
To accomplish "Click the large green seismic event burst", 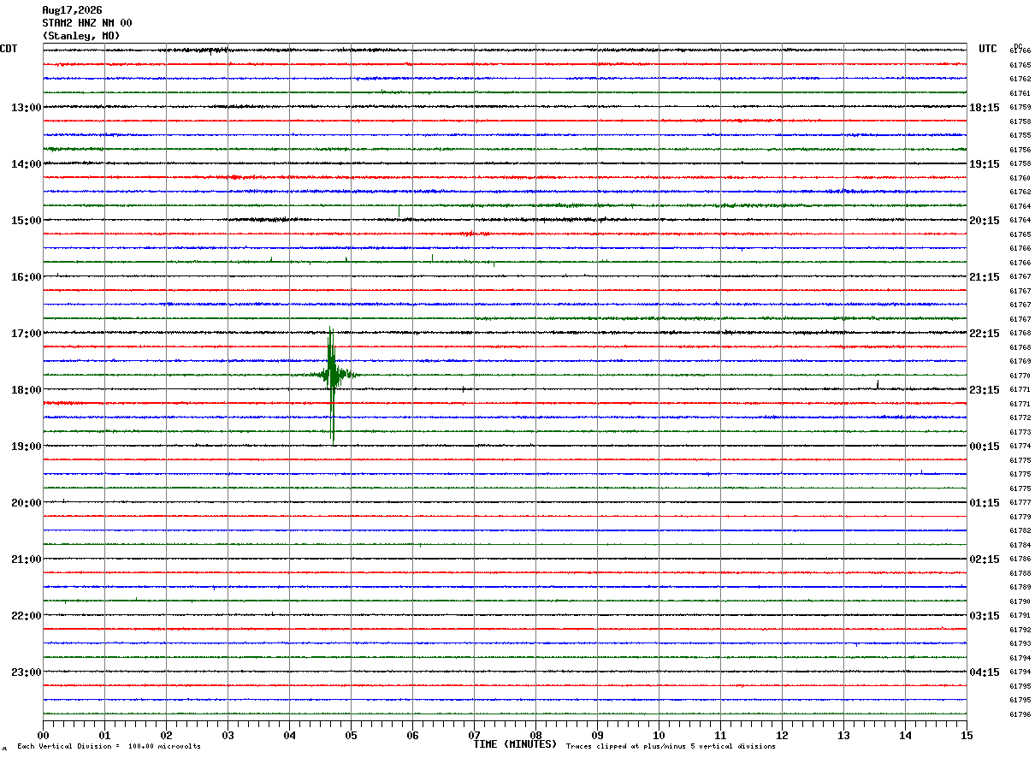I will (332, 375).
